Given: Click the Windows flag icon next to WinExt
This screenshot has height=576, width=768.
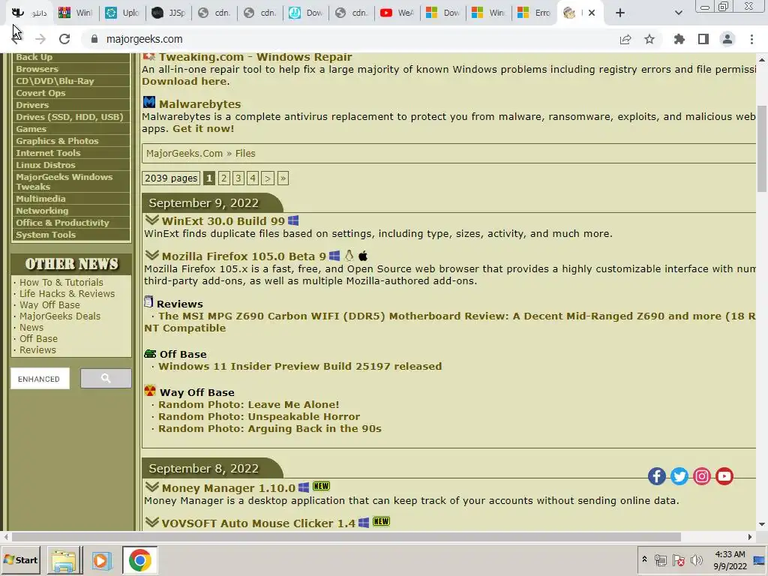Looking at the screenshot, I should point(293,220).
